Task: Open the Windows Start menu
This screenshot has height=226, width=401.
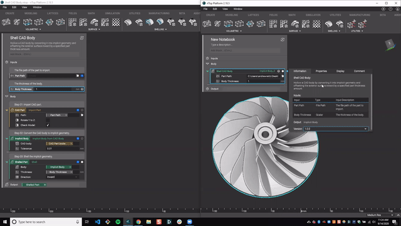Action: pos(5,222)
